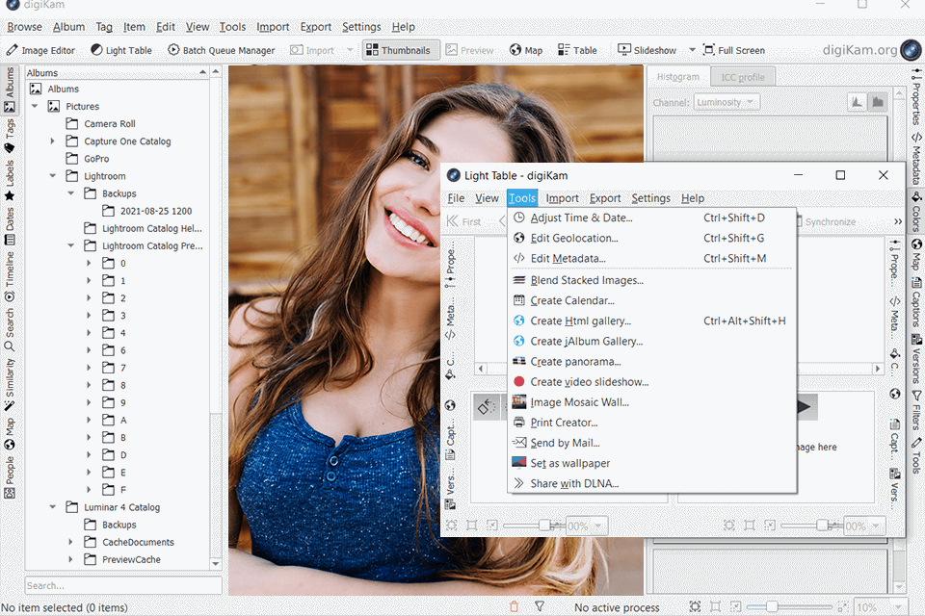Choose Edit Metadata from Tools menu
Viewport: 925px width, 616px height.
(568, 258)
